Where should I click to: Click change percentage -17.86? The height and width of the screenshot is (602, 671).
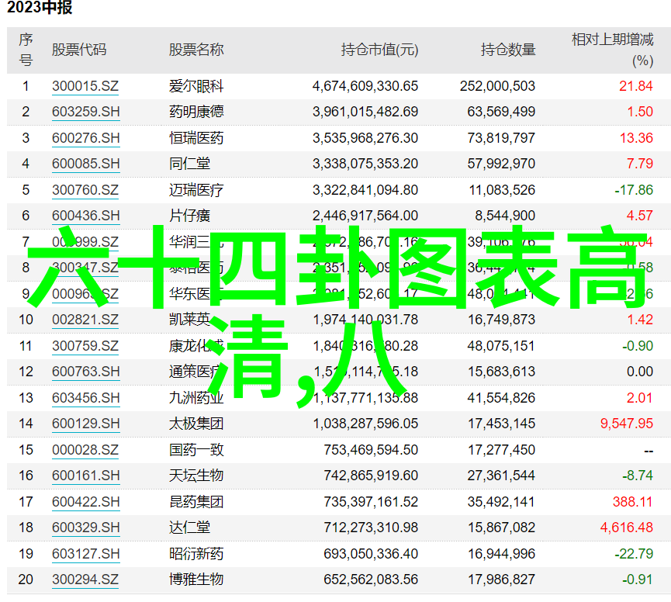(634, 190)
